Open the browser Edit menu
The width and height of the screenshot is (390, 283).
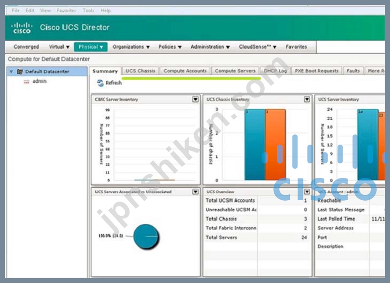tap(30, 10)
